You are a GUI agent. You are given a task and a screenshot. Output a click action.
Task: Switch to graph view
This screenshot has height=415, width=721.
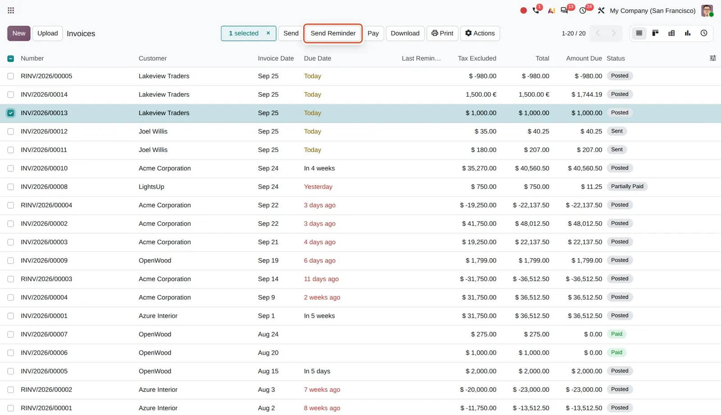pos(688,33)
